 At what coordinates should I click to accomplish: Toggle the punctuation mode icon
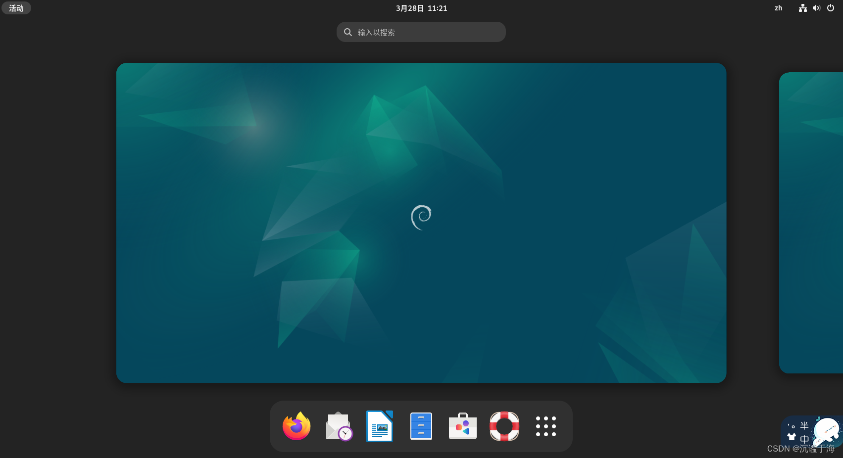pyautogui.click(x=792, y=426)
